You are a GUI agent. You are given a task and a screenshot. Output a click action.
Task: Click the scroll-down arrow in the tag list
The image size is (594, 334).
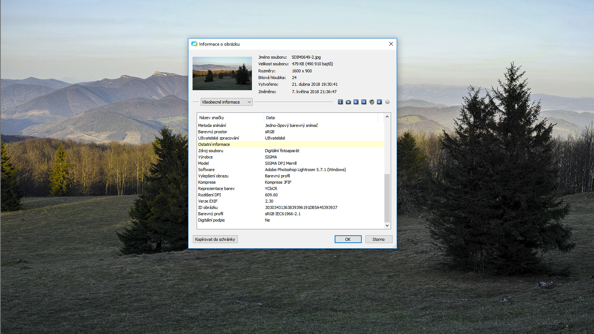[x=387, y=225]
